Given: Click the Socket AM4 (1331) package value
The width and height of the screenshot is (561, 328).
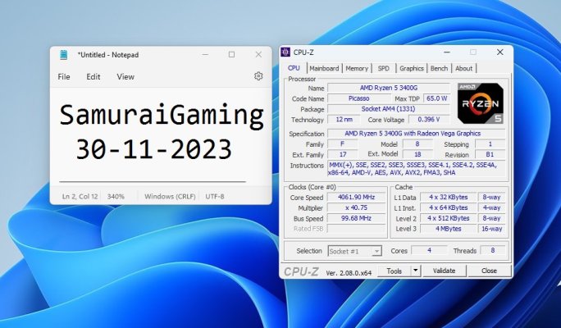Looking at the screenshot, I should [x=389, y=109].
